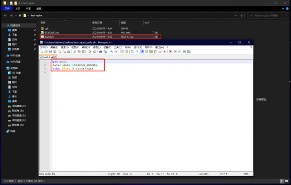
Task: Click Unix (LF) in Notepad++ status bar
Action: point(203,174)
